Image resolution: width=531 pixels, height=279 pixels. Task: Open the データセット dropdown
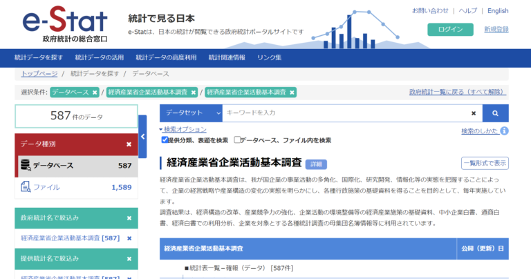tap(191, 113)
